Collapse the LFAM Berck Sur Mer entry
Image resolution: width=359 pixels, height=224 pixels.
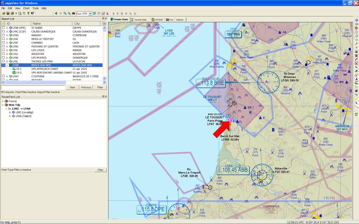(x=7, y=65)
